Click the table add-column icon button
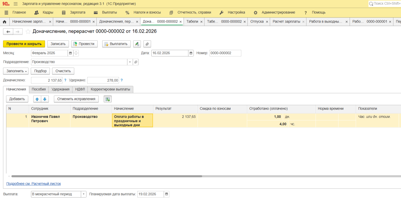The height and width of the screenshot is (200, 401). pos(108,99)
